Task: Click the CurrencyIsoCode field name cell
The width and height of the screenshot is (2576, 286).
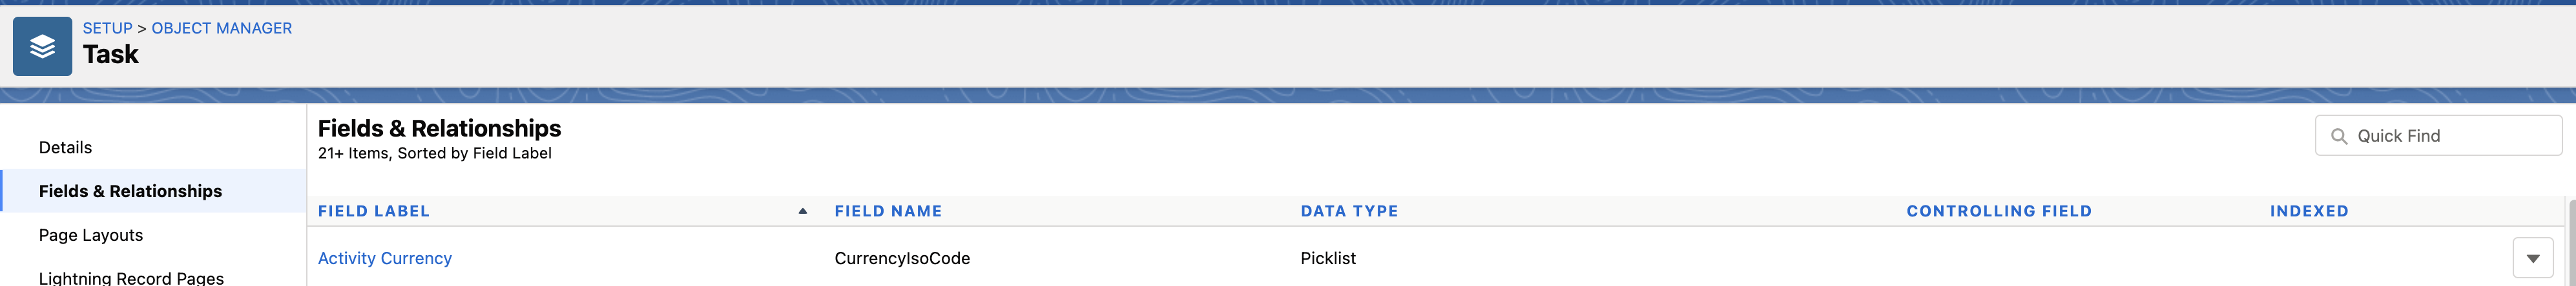Action: [x=901, y=258]
